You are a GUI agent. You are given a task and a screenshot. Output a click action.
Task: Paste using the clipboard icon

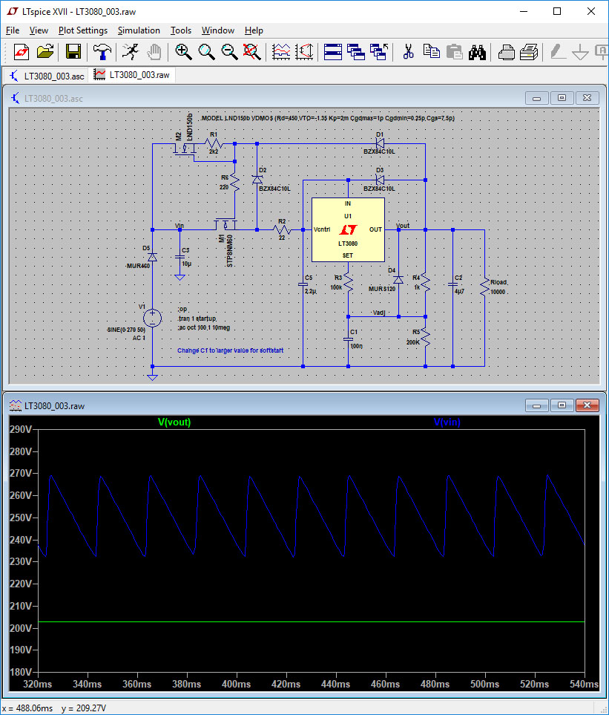point(454,52)
